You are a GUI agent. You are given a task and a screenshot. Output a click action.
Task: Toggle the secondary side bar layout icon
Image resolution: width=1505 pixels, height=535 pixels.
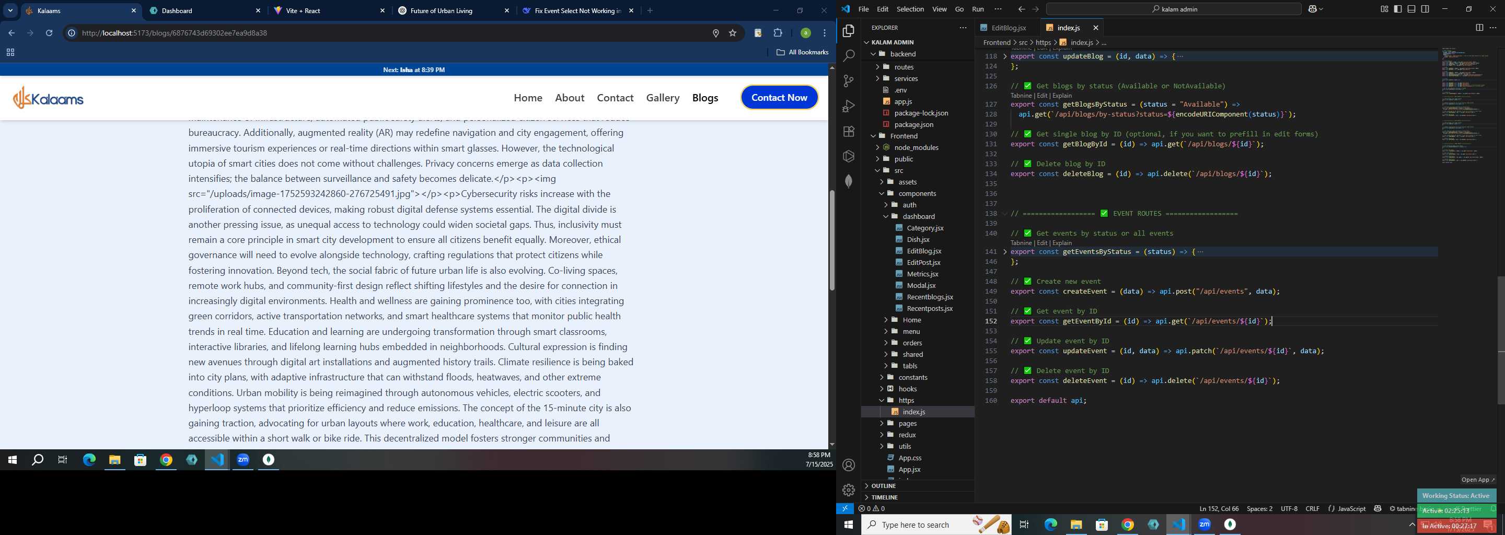(x=1425, y=9)
